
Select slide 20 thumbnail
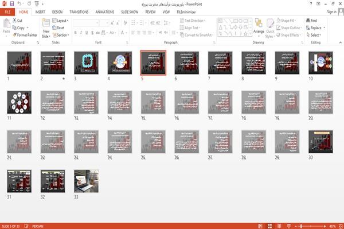[x=320, y=102]
